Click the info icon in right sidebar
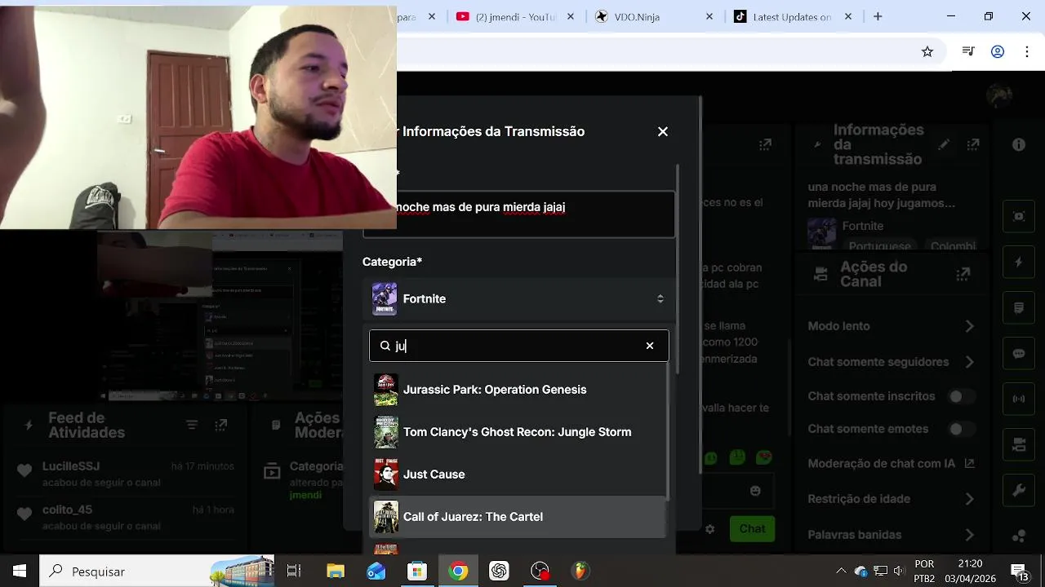The image size is (1045, 587). pos(1019,144)
